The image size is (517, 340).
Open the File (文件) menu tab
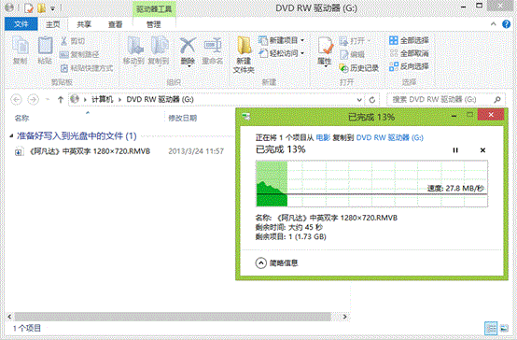click(x=21, y=24)
